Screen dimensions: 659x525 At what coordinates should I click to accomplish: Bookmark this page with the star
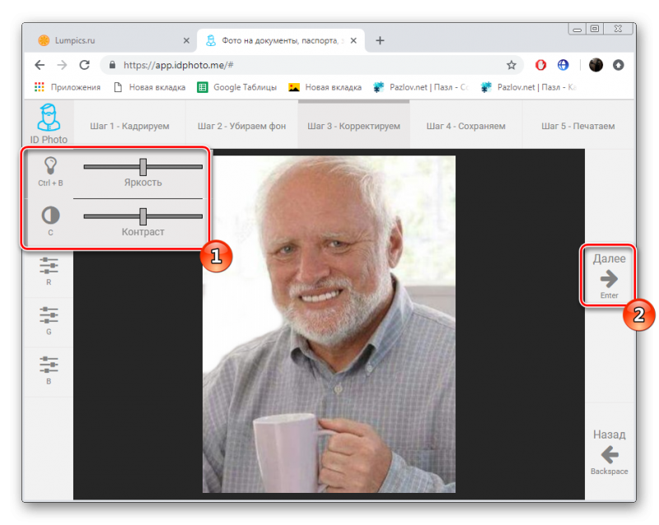(x=511, y=65)
